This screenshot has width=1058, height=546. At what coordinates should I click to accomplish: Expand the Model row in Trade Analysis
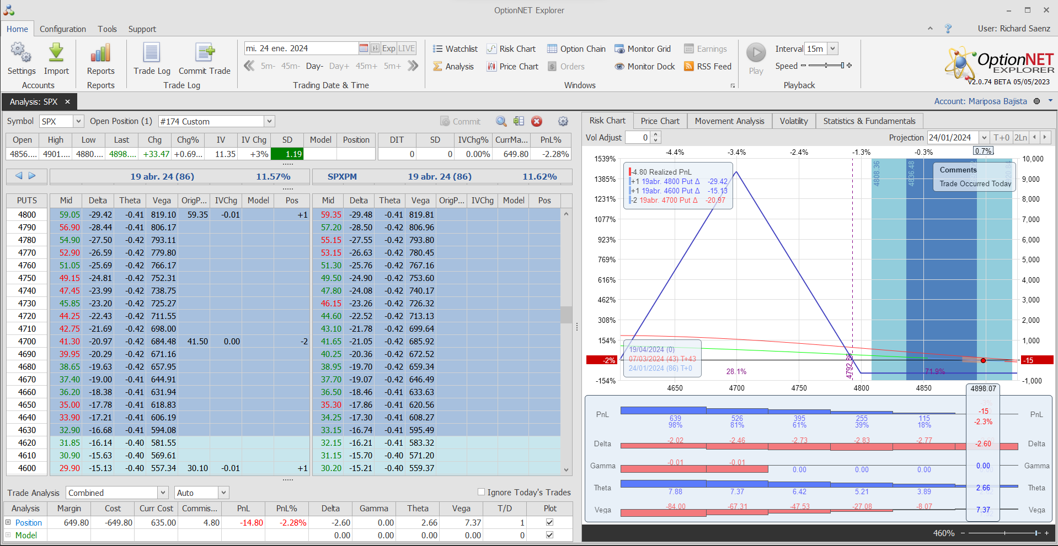point(8,535)
